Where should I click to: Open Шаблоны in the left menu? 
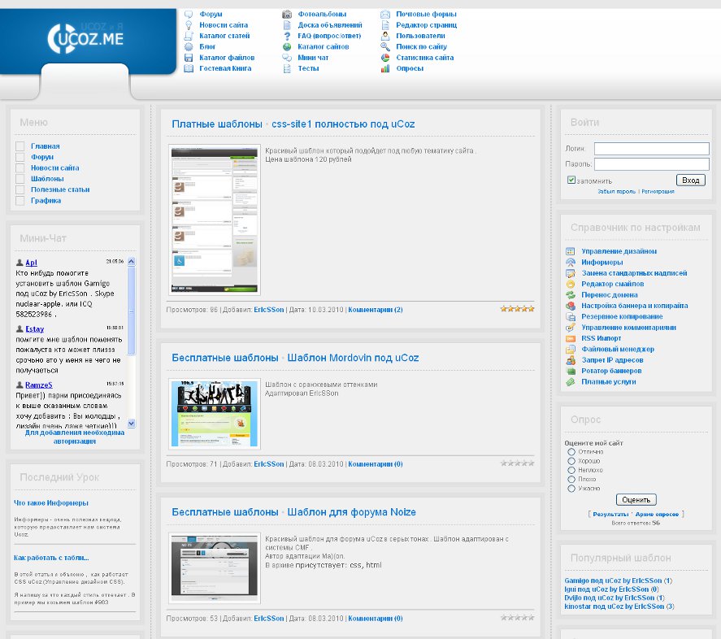[x=47, y=179]
